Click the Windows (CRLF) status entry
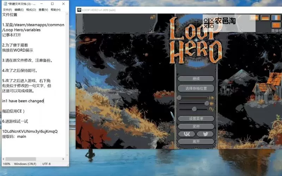The image size is (282, 176). pyautogui.click(x=25, y=164)
